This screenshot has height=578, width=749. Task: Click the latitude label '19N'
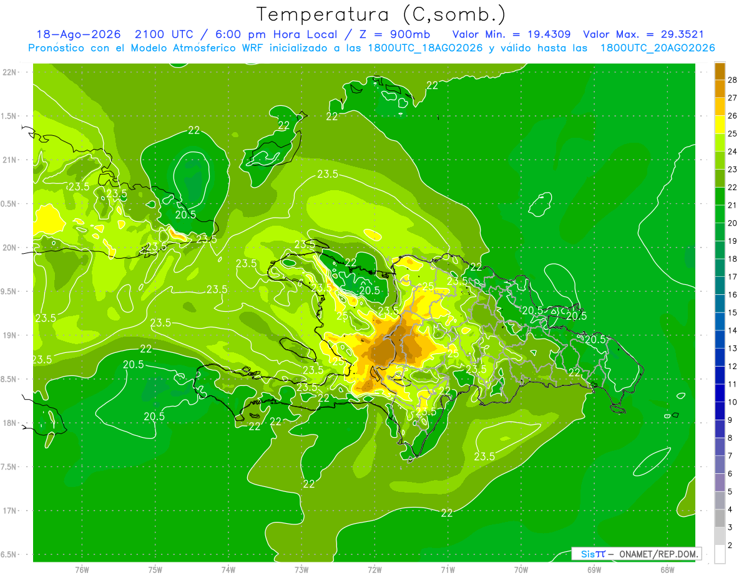[x=9, y=335]
